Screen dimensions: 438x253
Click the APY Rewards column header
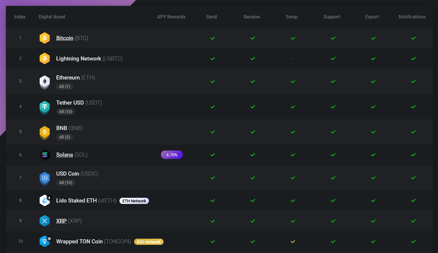pos(171,17)
